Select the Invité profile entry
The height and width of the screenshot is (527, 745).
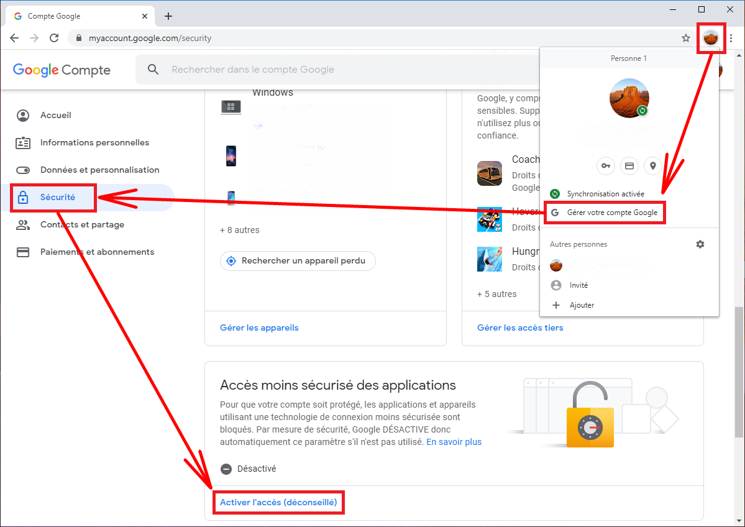(629, 285)
